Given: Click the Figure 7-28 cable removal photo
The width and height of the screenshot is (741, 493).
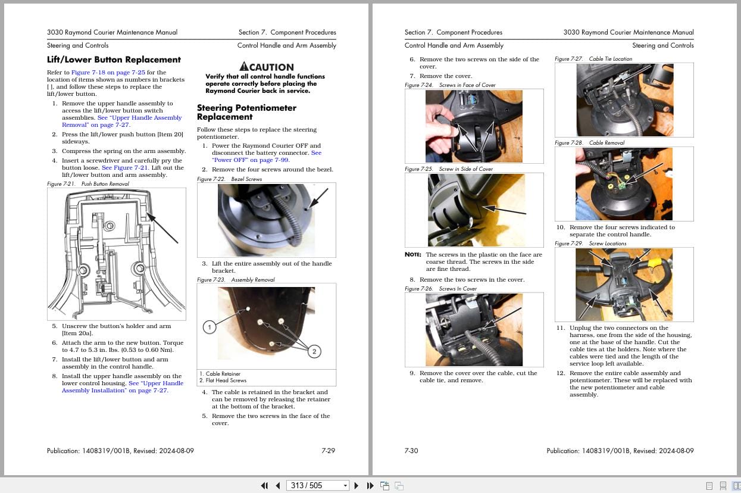Looking at the screenshot, I should [x=624, y=183].
